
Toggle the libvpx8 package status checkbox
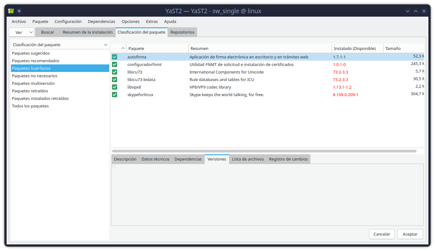115,87
